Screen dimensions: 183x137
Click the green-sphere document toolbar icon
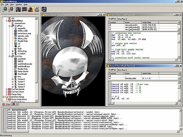click(x=4, y=9)
